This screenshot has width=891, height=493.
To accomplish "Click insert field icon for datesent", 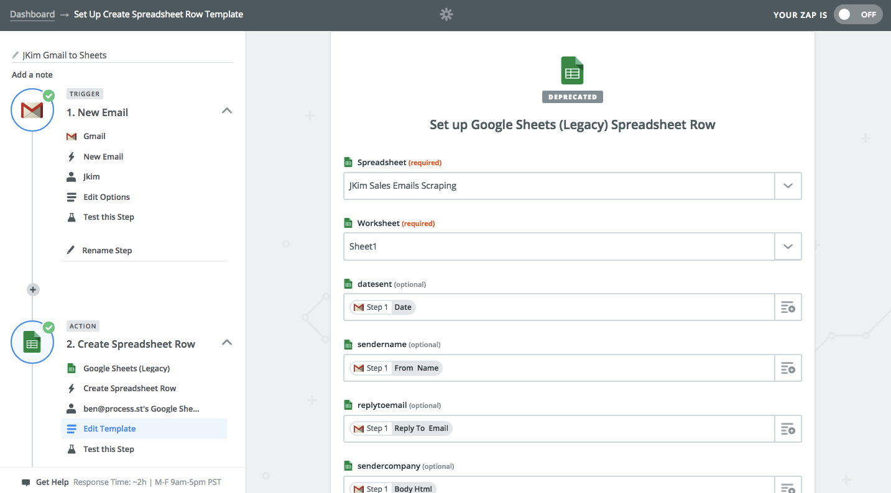I will click(788, 307).
